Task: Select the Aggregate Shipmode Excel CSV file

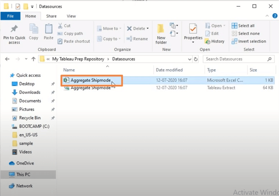Action: point(168,80)
